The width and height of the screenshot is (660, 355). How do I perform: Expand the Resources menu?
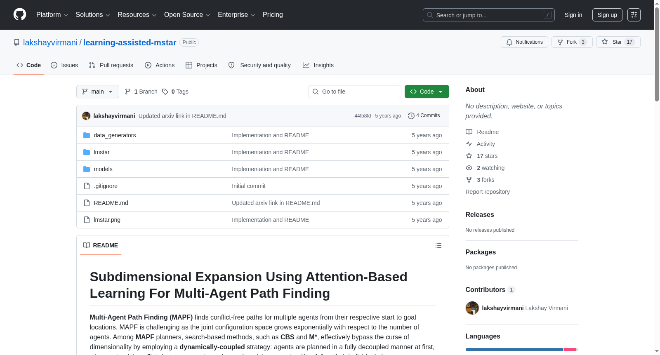click(137, 15)
